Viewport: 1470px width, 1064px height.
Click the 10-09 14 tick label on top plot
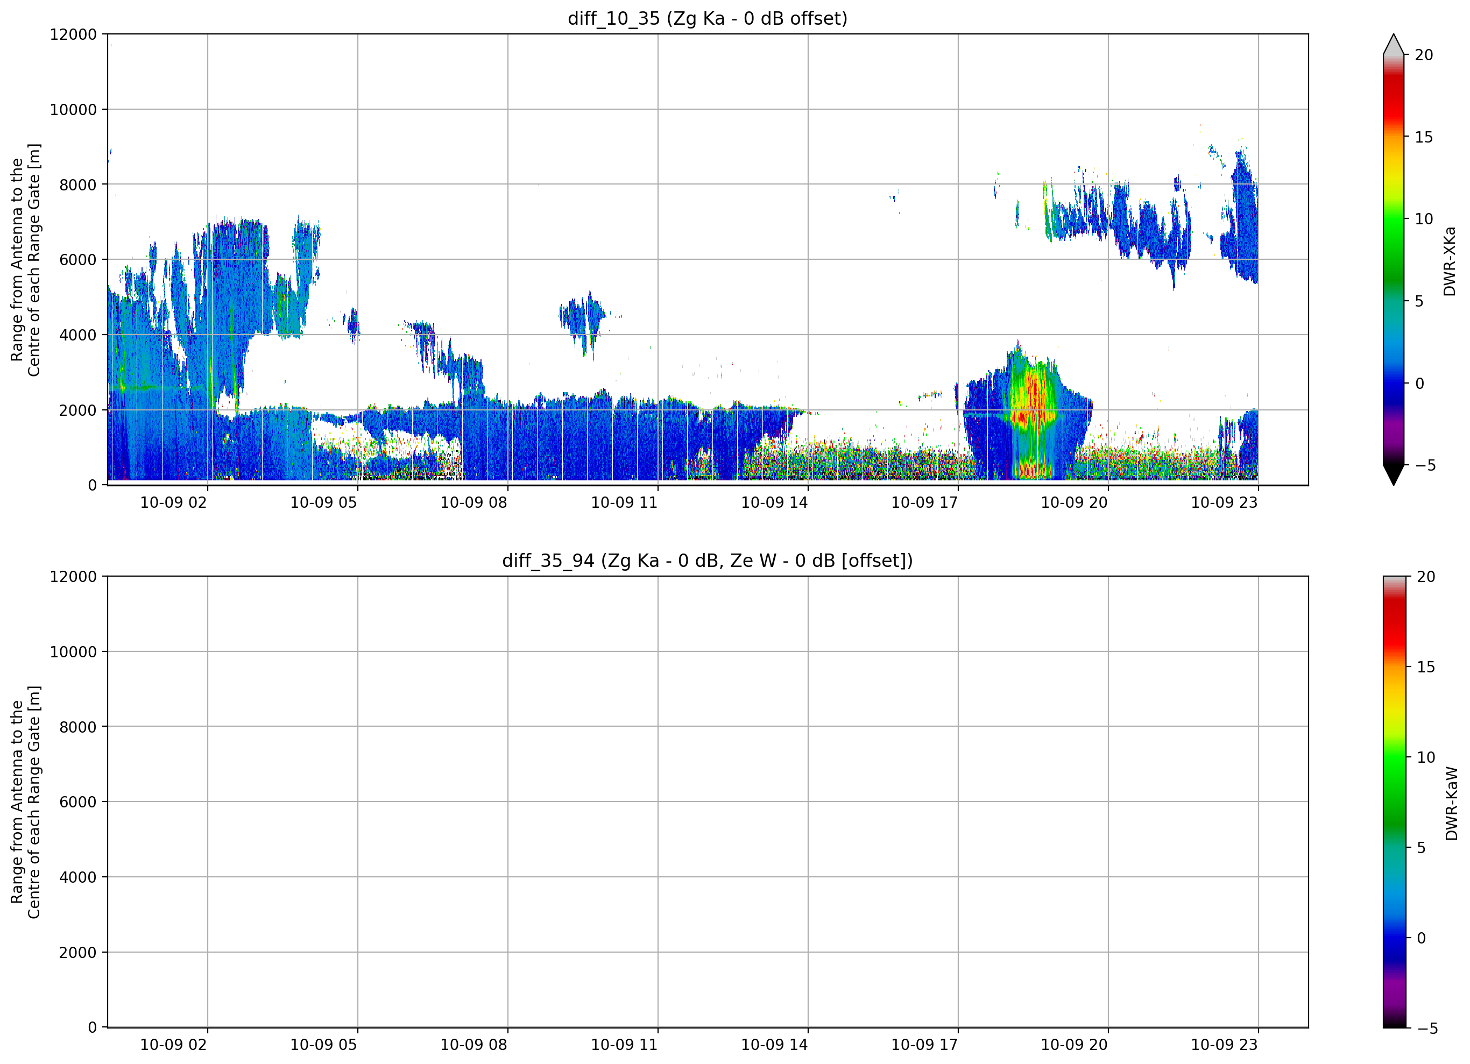(774, 503)
